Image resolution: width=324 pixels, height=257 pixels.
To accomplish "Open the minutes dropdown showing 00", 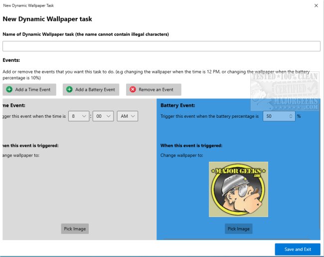I will pos(103,116).
